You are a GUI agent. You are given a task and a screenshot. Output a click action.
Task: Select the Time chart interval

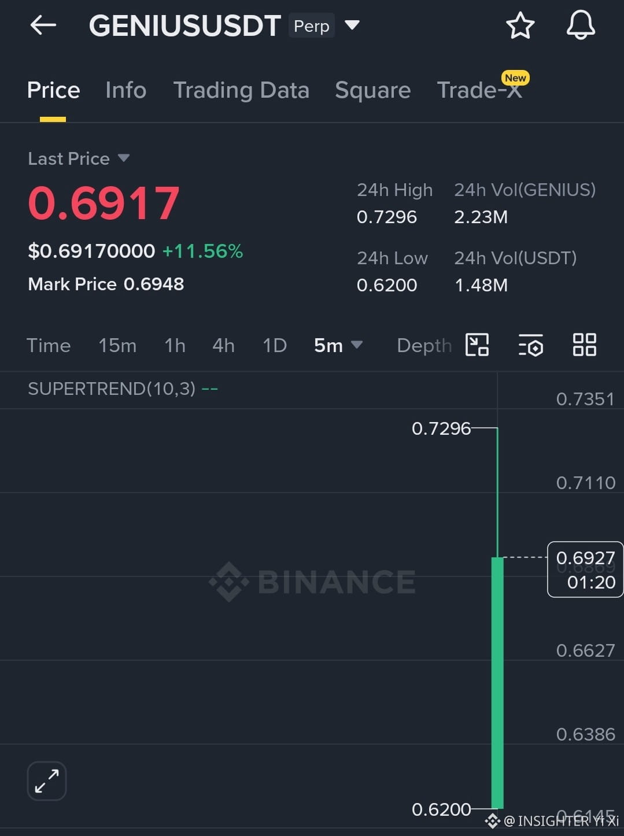pyautogui.click(x=49, y=345)
